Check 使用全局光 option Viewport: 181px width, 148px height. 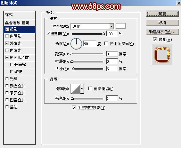106,43
